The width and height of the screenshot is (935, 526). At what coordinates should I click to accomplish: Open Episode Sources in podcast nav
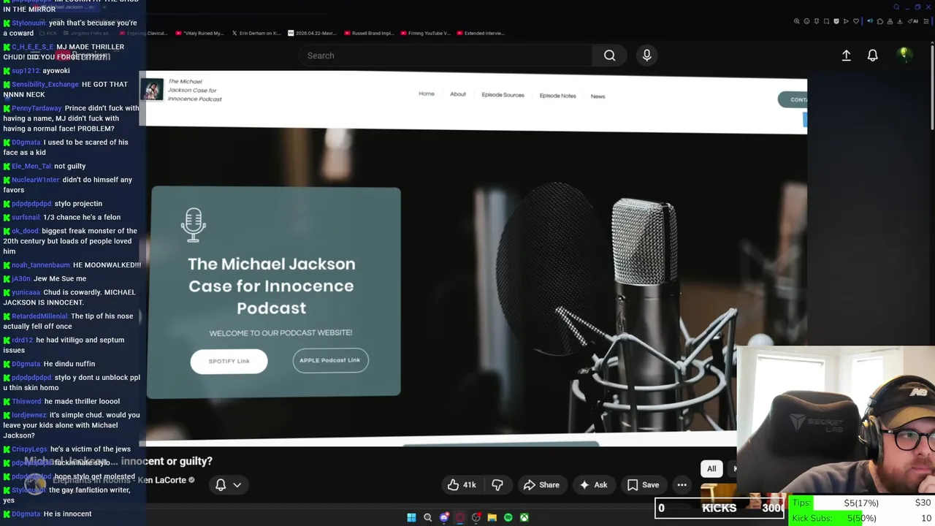503,95
